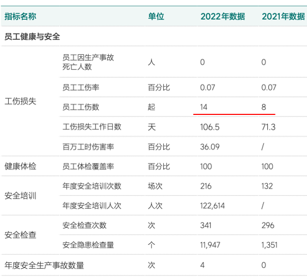Viewport: 307px width, 280px height.
Task: Select the unit 人次 in 年度安全培训人次 row
Action: (x=155, y=205)
